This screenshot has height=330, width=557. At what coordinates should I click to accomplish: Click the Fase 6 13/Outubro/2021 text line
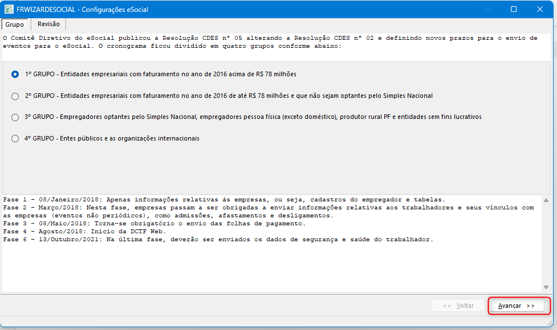218,240
